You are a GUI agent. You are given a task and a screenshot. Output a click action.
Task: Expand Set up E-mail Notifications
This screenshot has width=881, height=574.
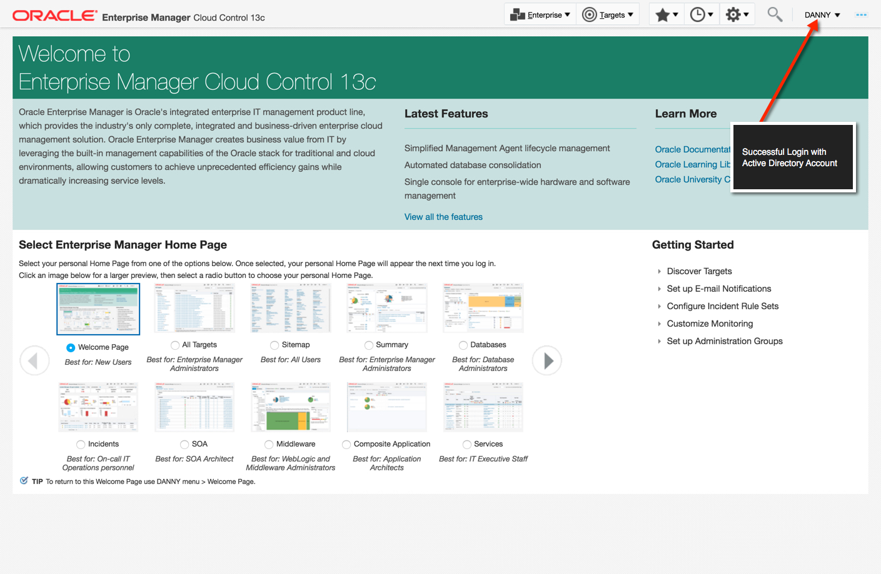(x=659, y=289)
